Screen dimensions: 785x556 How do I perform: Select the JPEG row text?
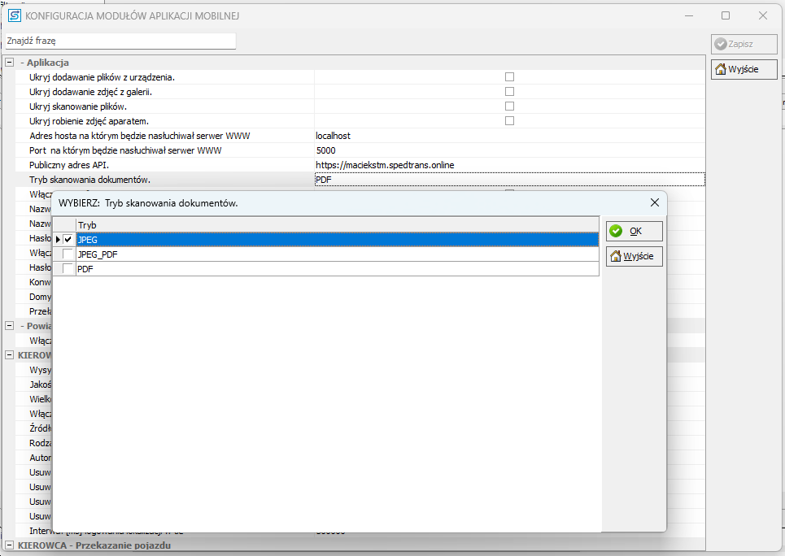click(88, 240)
